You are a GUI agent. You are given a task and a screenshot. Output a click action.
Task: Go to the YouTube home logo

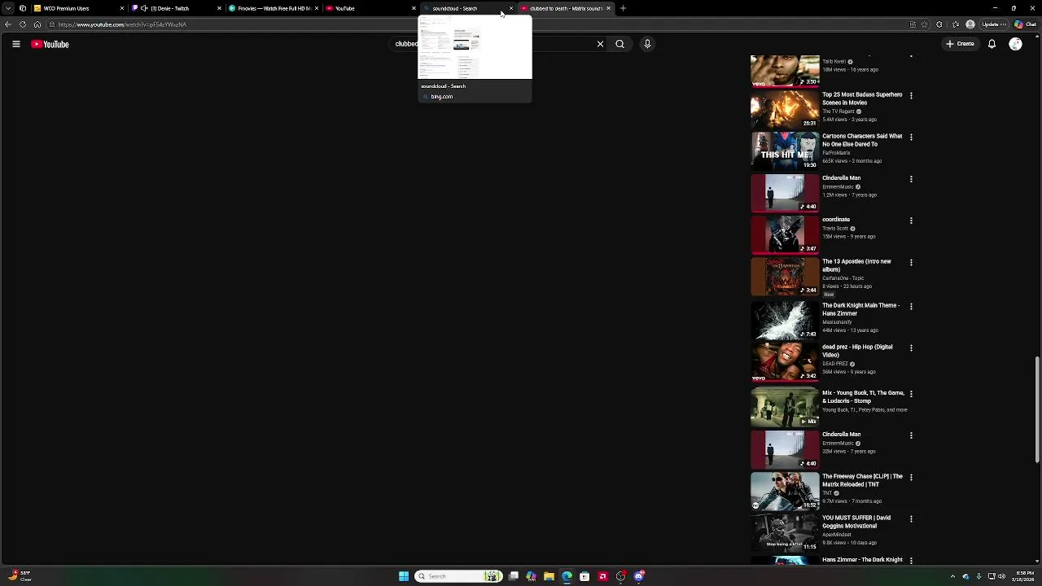point(50,44)
